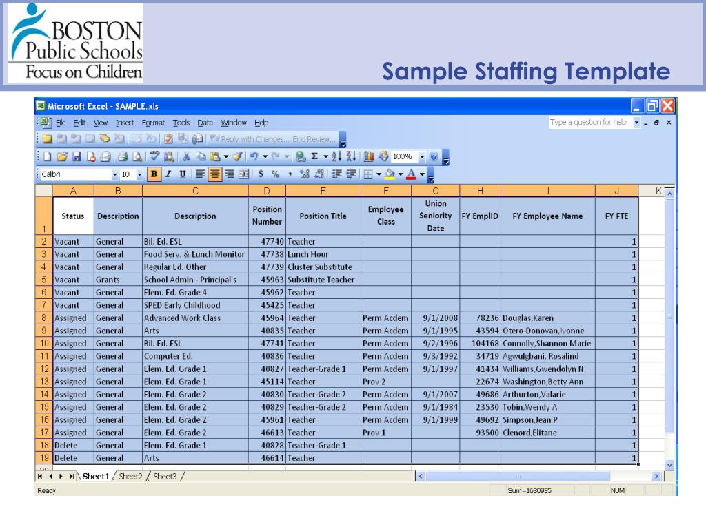Expand the Fill Color palette arrow

401,174
